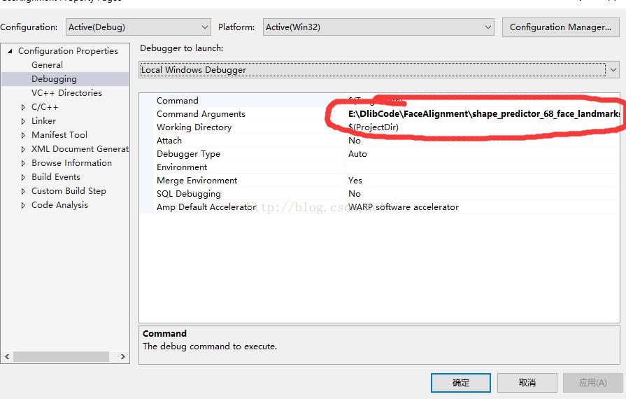This screenshot has width=626, height=399.
Task: Select the Custom Build Step tree item
Action: click(x=69, y=191)
